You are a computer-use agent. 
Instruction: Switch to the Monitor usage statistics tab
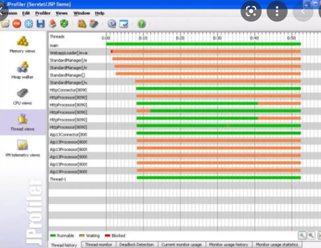click(277, 244)
